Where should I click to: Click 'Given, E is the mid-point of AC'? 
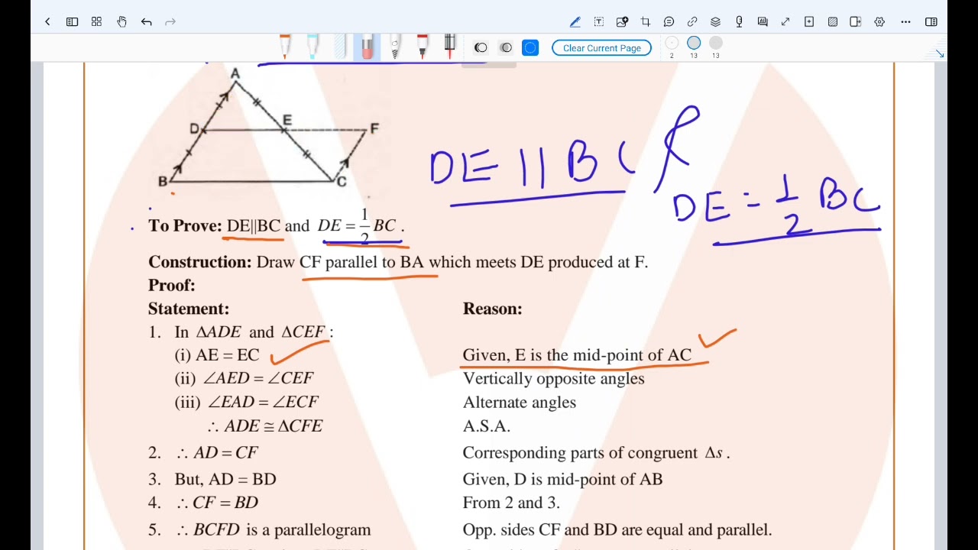[x=577, y=355]
